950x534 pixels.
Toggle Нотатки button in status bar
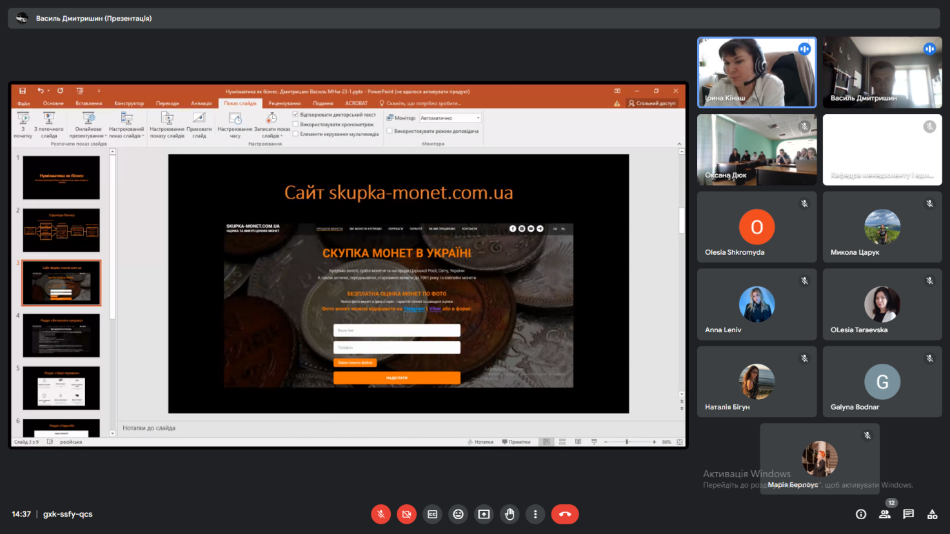[480, 442]
